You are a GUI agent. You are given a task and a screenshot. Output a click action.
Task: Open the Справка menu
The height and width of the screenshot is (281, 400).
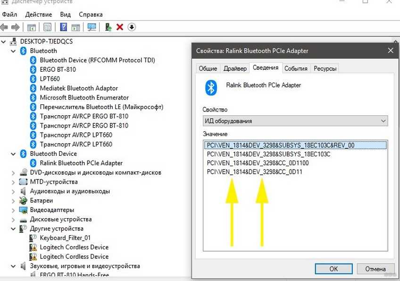pos(91,14)
